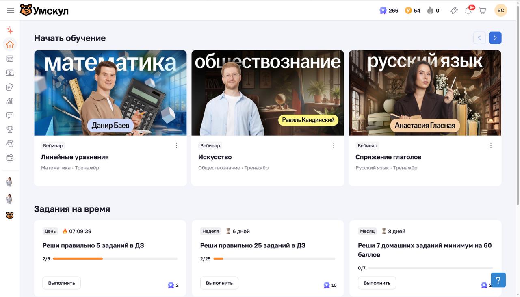Open the homework documents sidebar icon
Image resolution: width=520 pixels, height=297 pixels.
click(10, 87)
